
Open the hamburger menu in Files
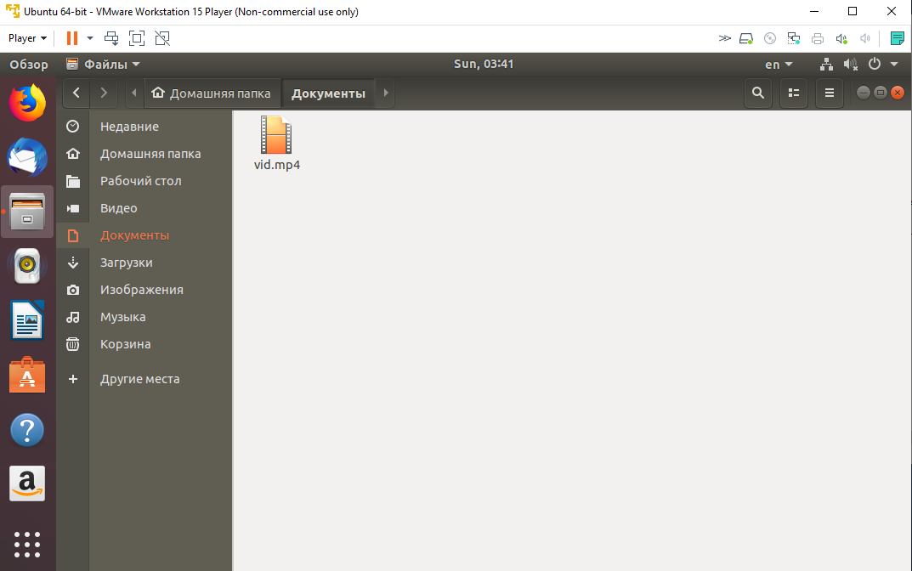(x=829, y=93)
